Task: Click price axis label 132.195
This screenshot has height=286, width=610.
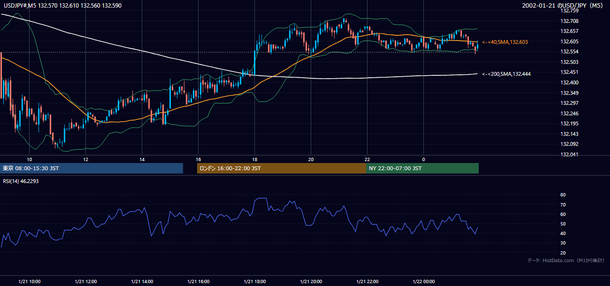Action: 570,123
